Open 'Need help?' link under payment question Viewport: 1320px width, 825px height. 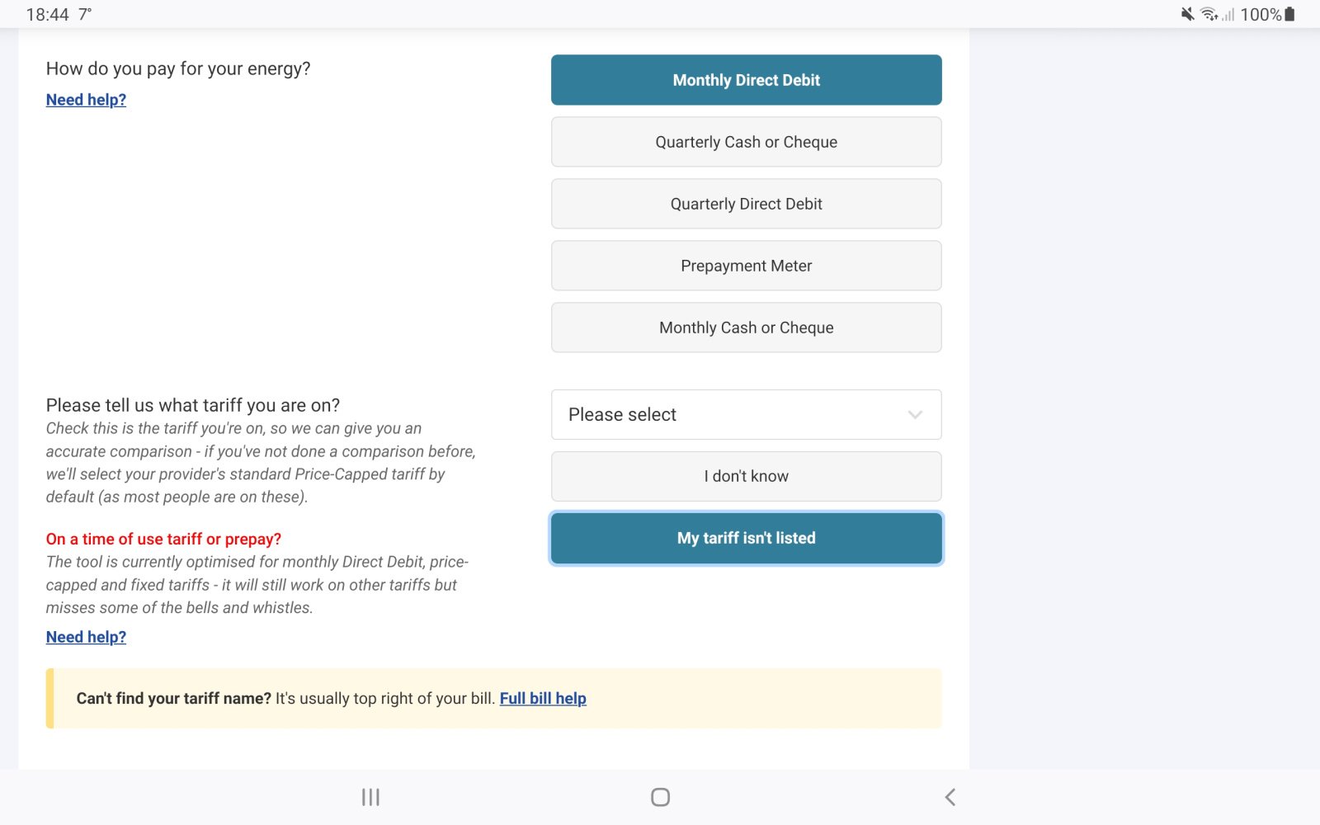[x=86, y=100]
